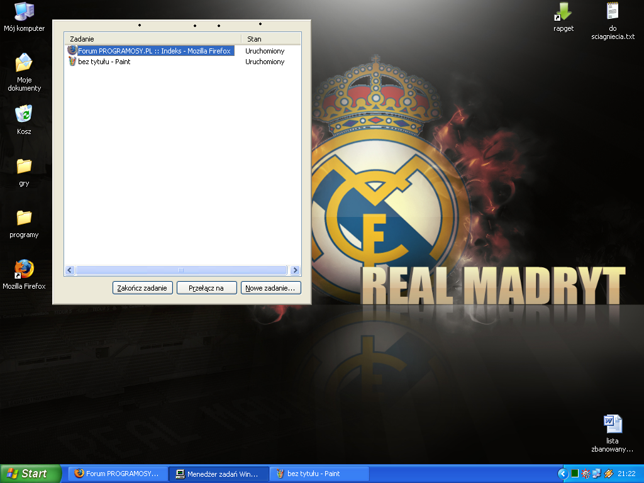Click the green CPU usage tray icon

(x=575, y=474)
